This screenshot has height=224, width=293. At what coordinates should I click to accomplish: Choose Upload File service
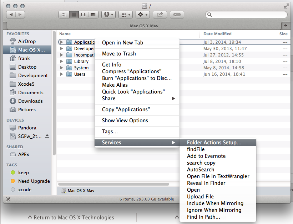click(218, 197)
